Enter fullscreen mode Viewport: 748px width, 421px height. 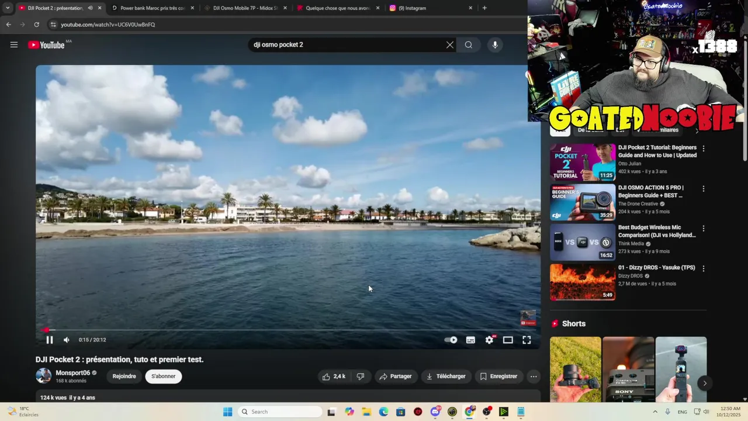527,340
